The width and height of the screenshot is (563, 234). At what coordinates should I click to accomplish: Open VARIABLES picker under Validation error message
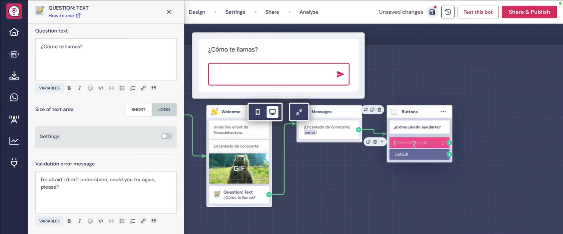[x=49, y=221]
